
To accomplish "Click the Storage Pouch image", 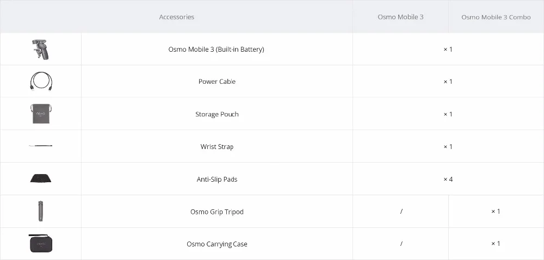I will [x=41, y=114].
